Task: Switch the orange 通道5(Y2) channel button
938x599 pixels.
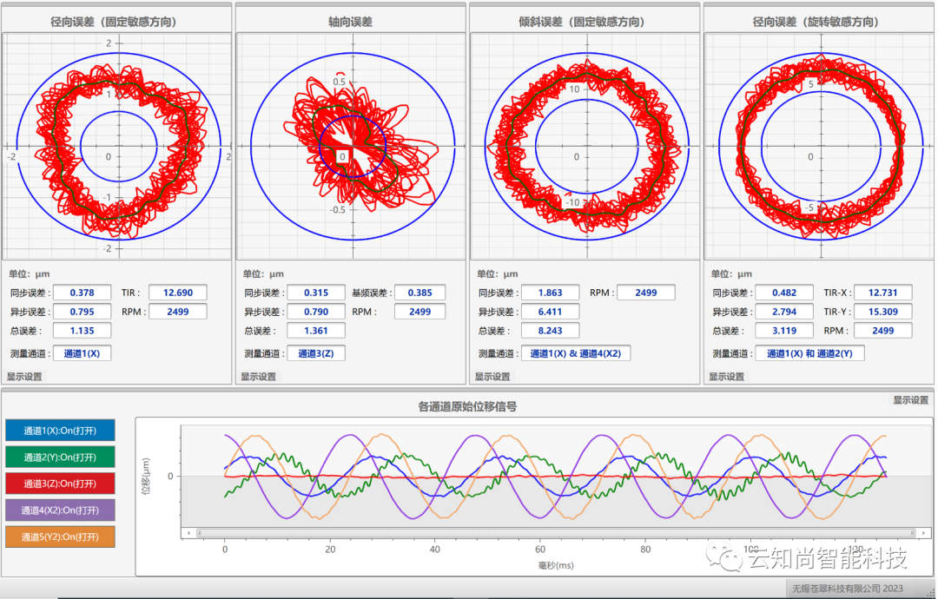Action: 60,537
